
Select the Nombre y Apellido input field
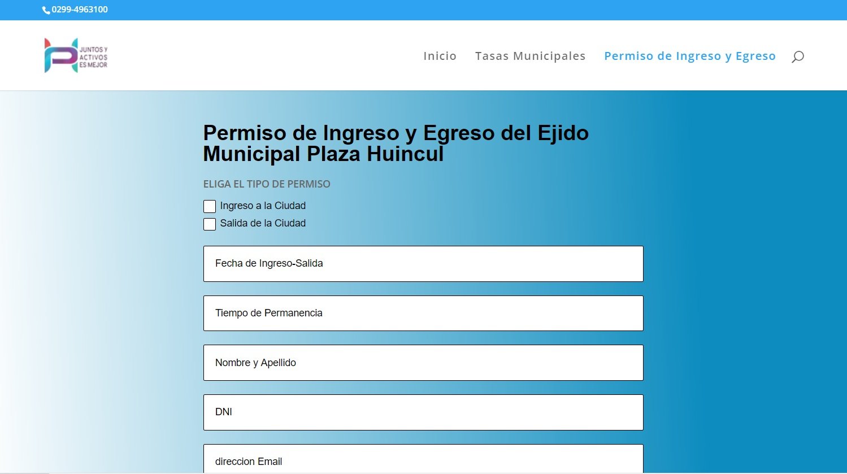(x=423, y=363)
